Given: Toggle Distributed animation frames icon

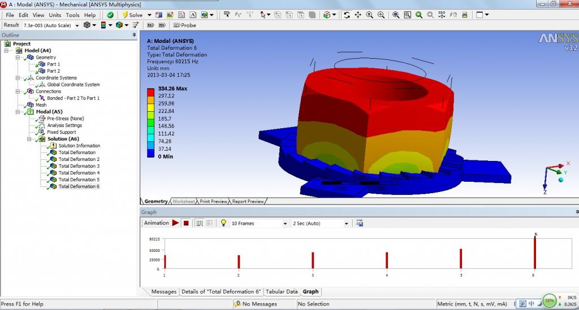Looking at the screenshot, I should tap(200, 223).
